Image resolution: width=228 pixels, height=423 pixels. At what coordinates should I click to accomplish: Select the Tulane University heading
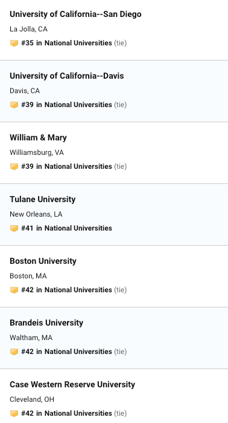pyautogui.click(x=42, y=199)
